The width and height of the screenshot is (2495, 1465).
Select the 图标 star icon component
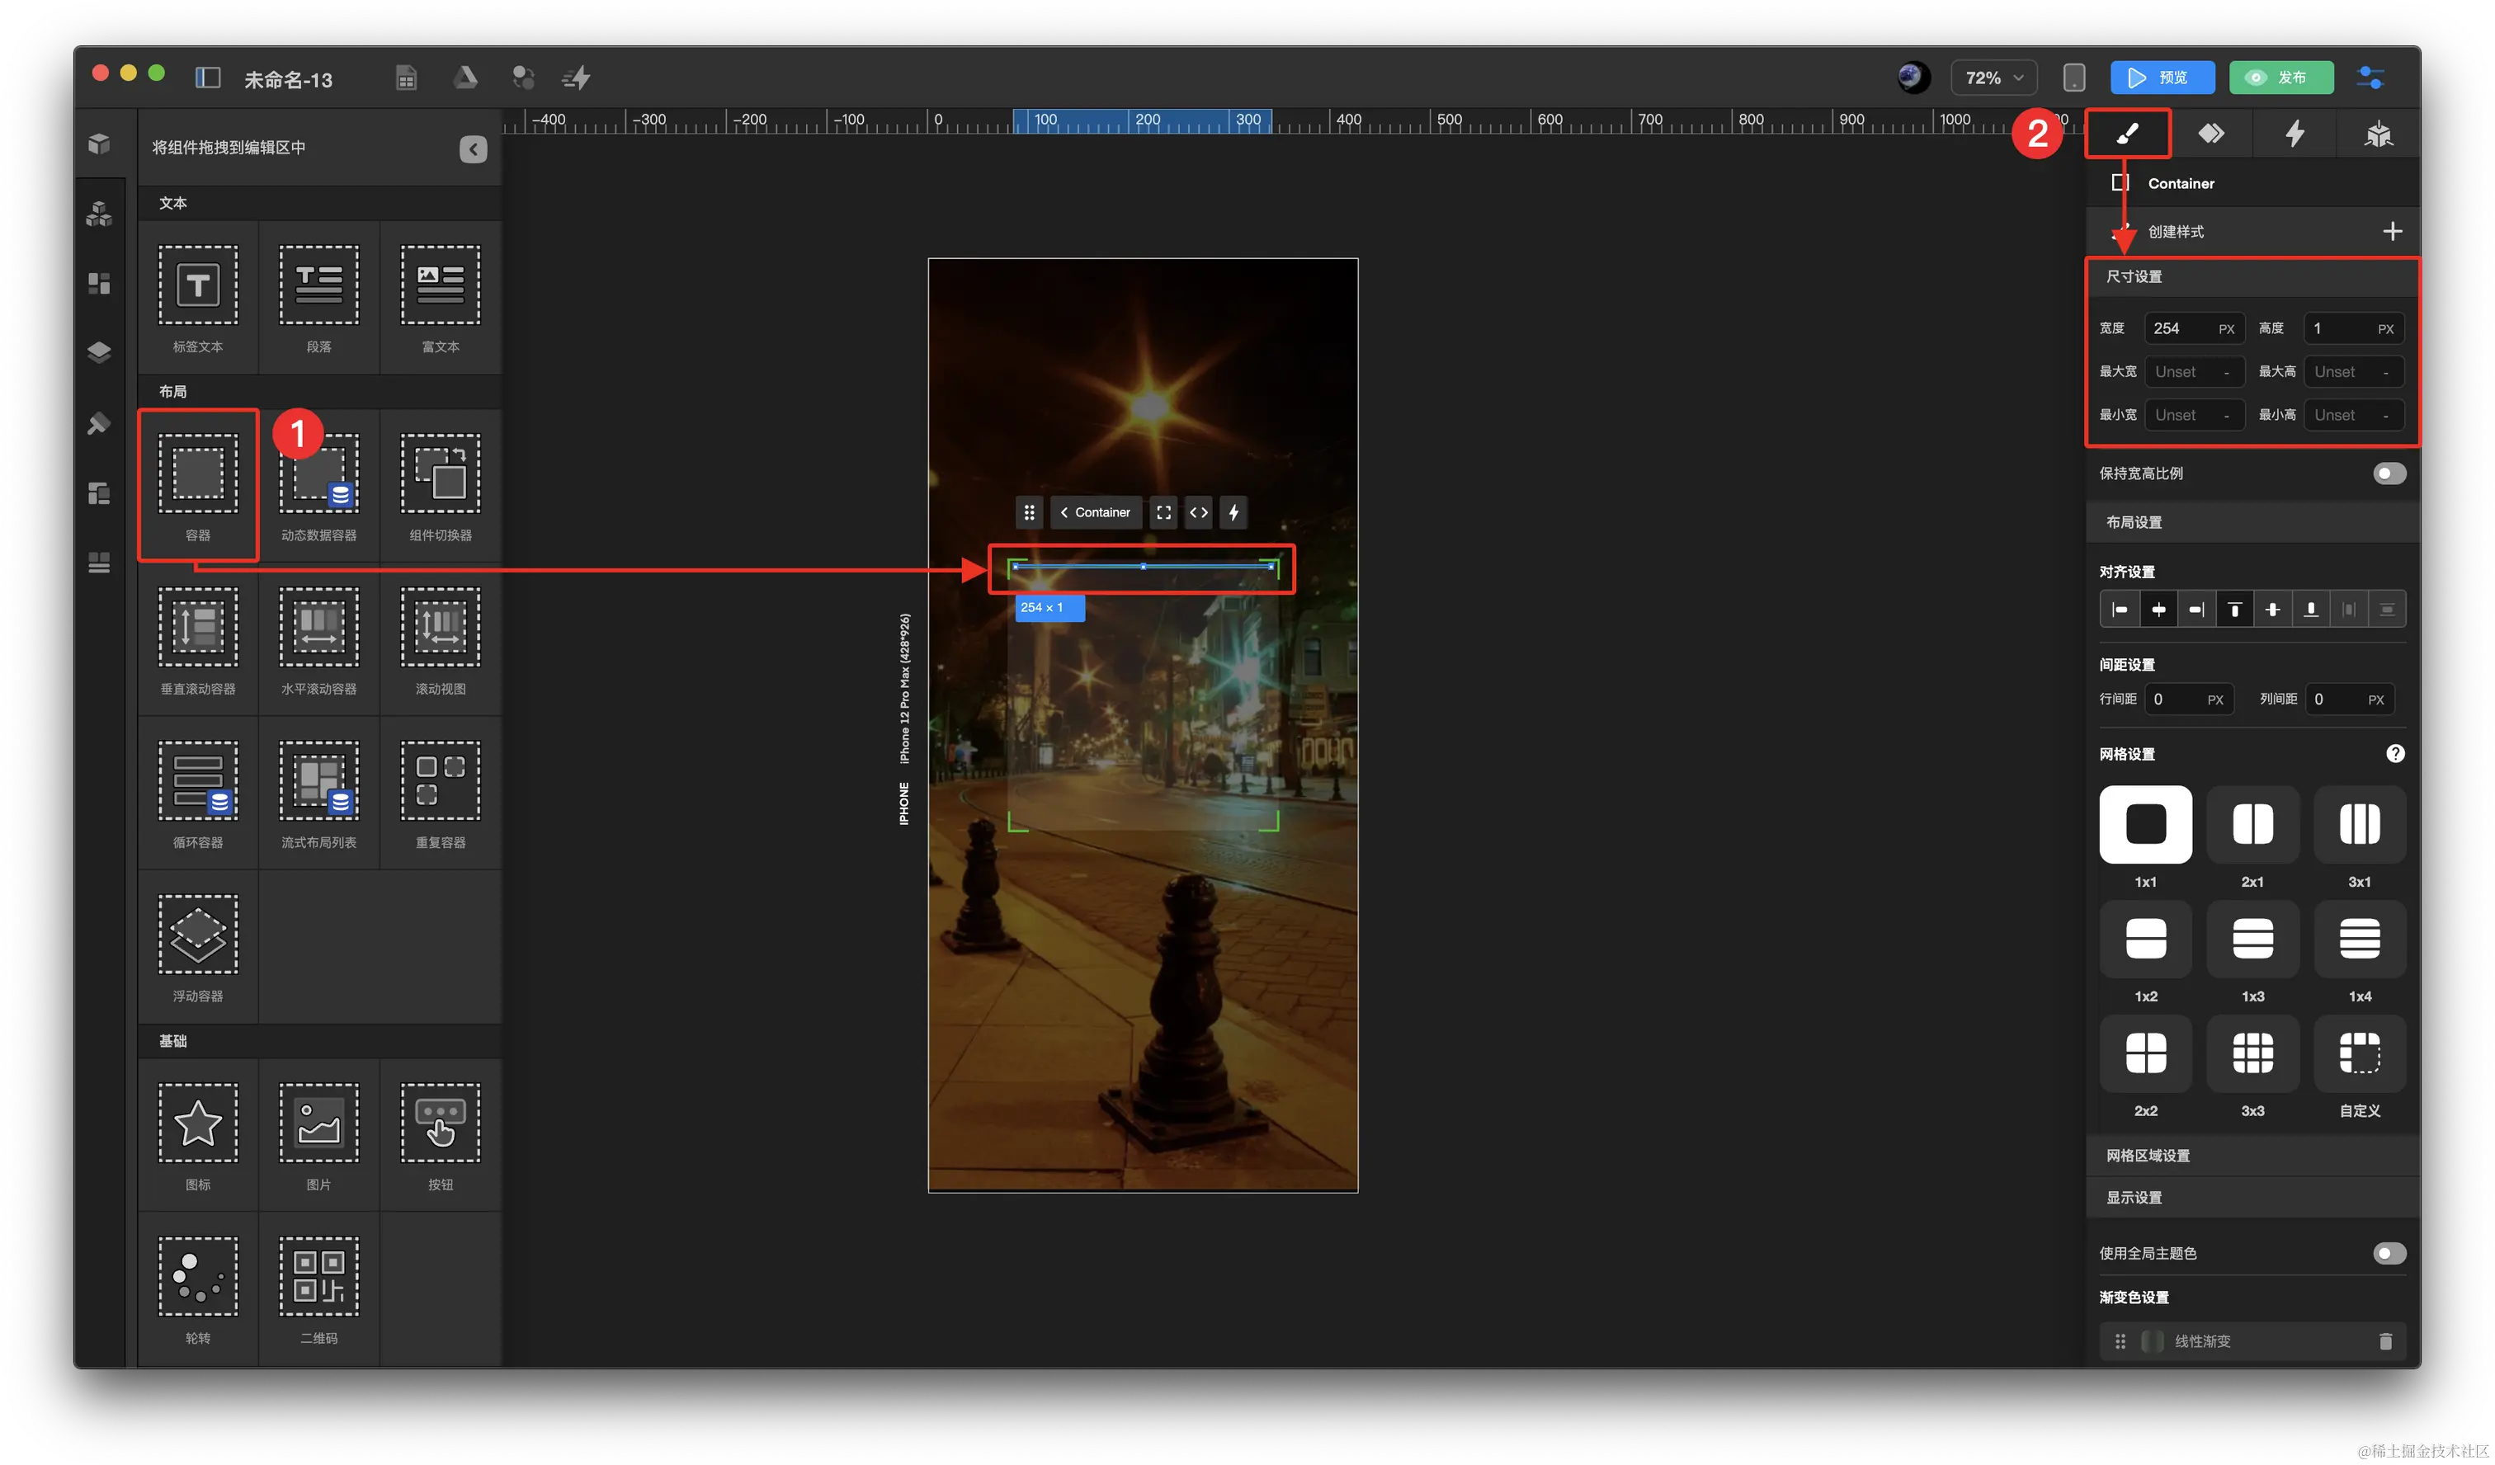point(198,1123)
